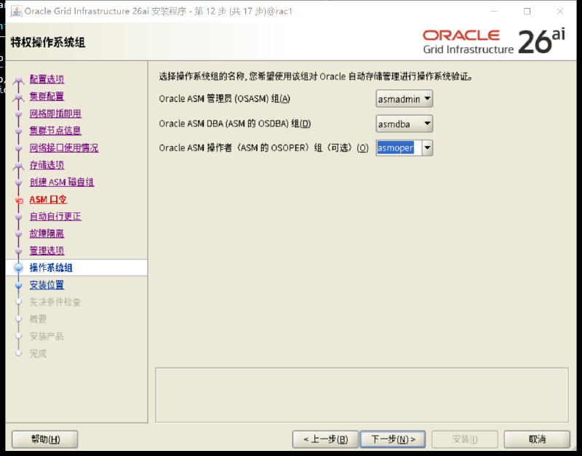Cancel installation with 取消 button
Image resolution: width=582 pixels, height=456 pixels.
[x=537, y=439]
